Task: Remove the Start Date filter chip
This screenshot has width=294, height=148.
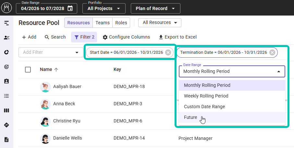Action: [x=168, y=52]
